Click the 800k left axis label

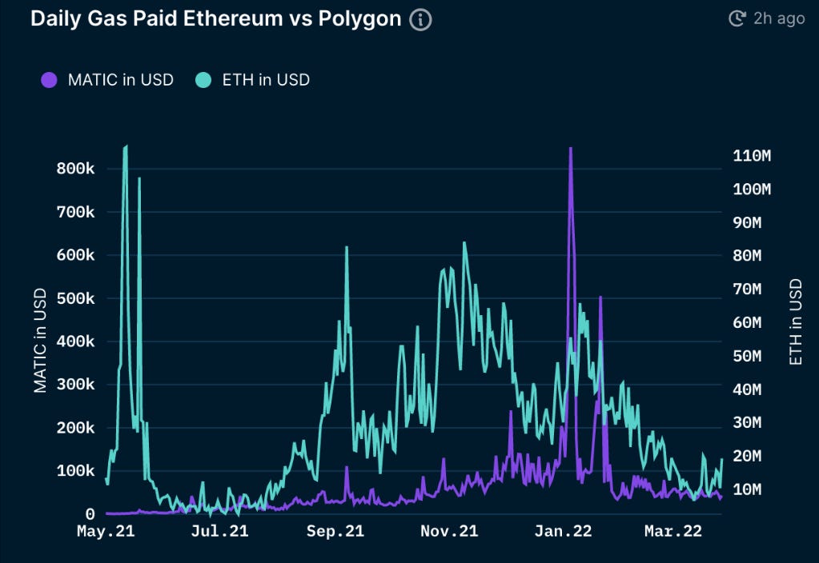click(76, 169)
